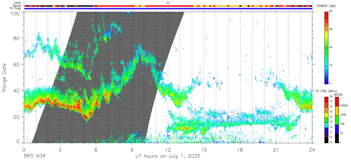Click the power scale value '30'
Viewport: 351px width, 162px height.
331,29
